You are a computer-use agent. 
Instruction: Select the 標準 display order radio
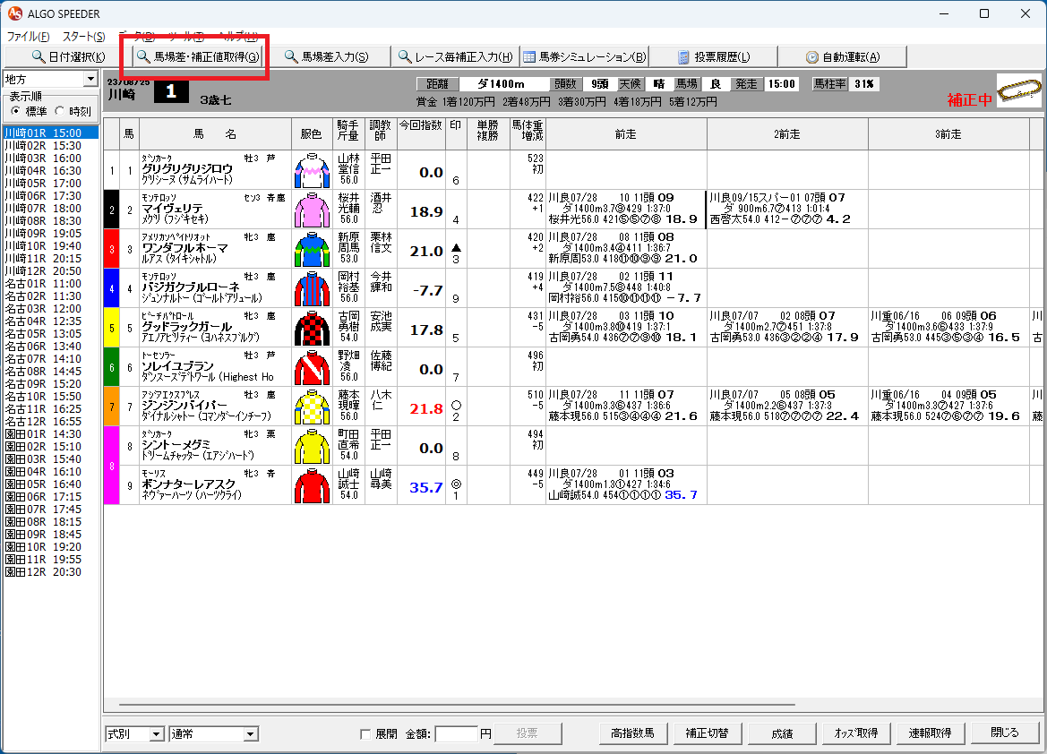(x=15, y=111)
